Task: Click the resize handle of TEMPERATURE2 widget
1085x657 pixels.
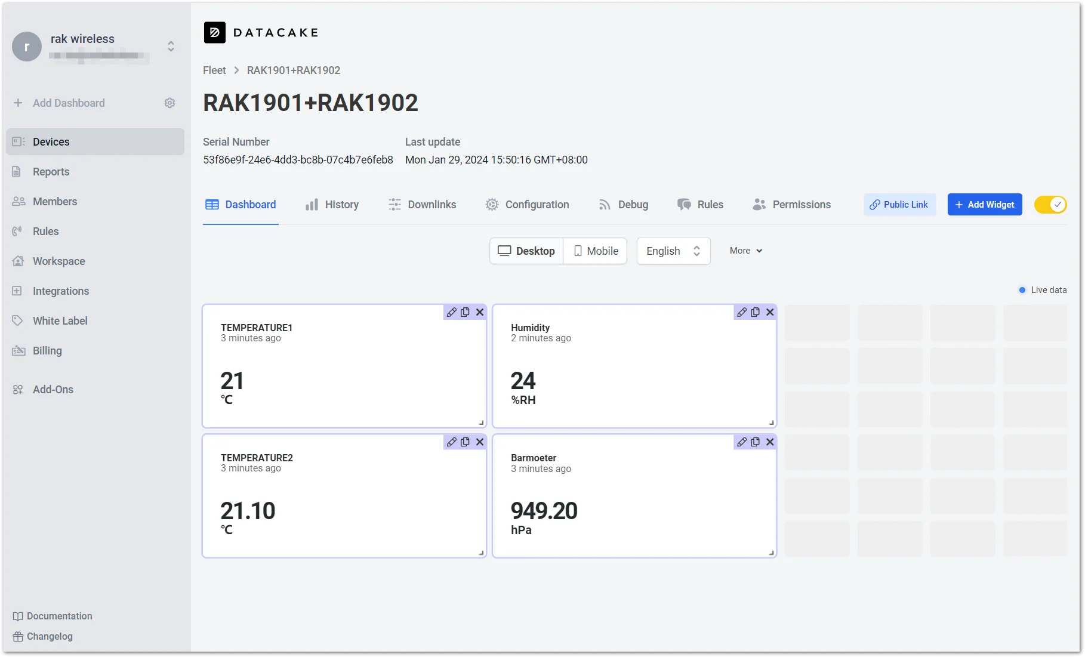Action: [x=481, y=553]
